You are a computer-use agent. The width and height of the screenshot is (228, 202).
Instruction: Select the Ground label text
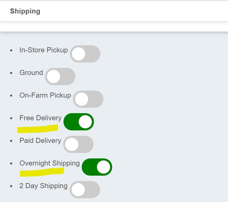coord(31,73)
